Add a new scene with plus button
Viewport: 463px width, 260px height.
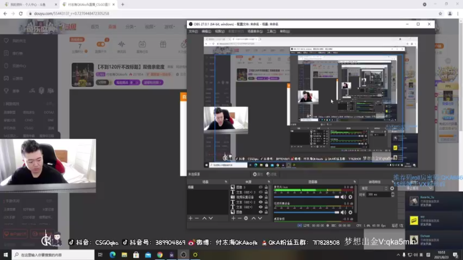pyautogui.click(x=190, y=218)
